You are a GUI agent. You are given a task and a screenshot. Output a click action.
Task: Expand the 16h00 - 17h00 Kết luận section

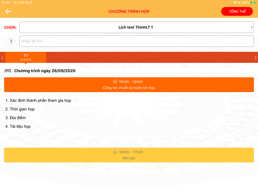pyautogui.click(x=129, y=155)
